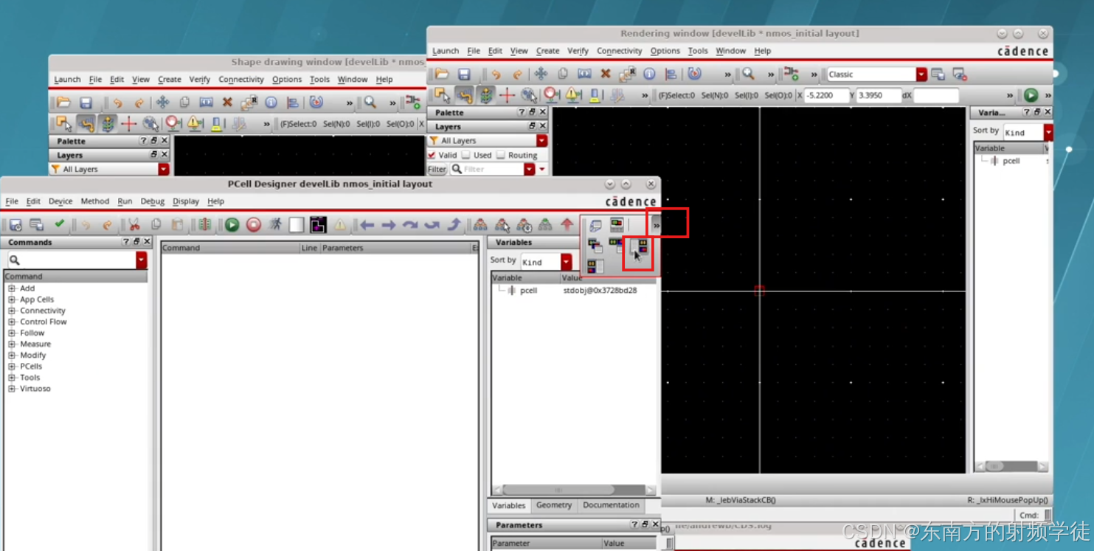Click the running figure debug icon in PCell Designer
1094x551 pixels.
pyautogui.click(x=275, y=225)
